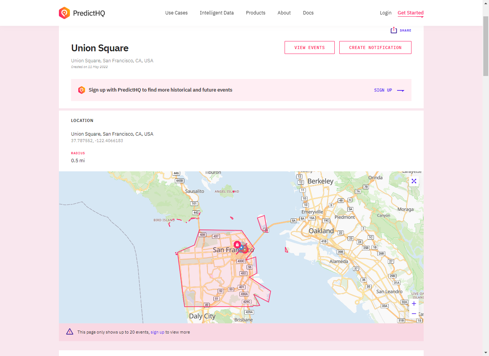The width and height of the screenshot is (489, 356).
Task: Click the BIRD ISLAND label on the map
Action: point(164,220)
